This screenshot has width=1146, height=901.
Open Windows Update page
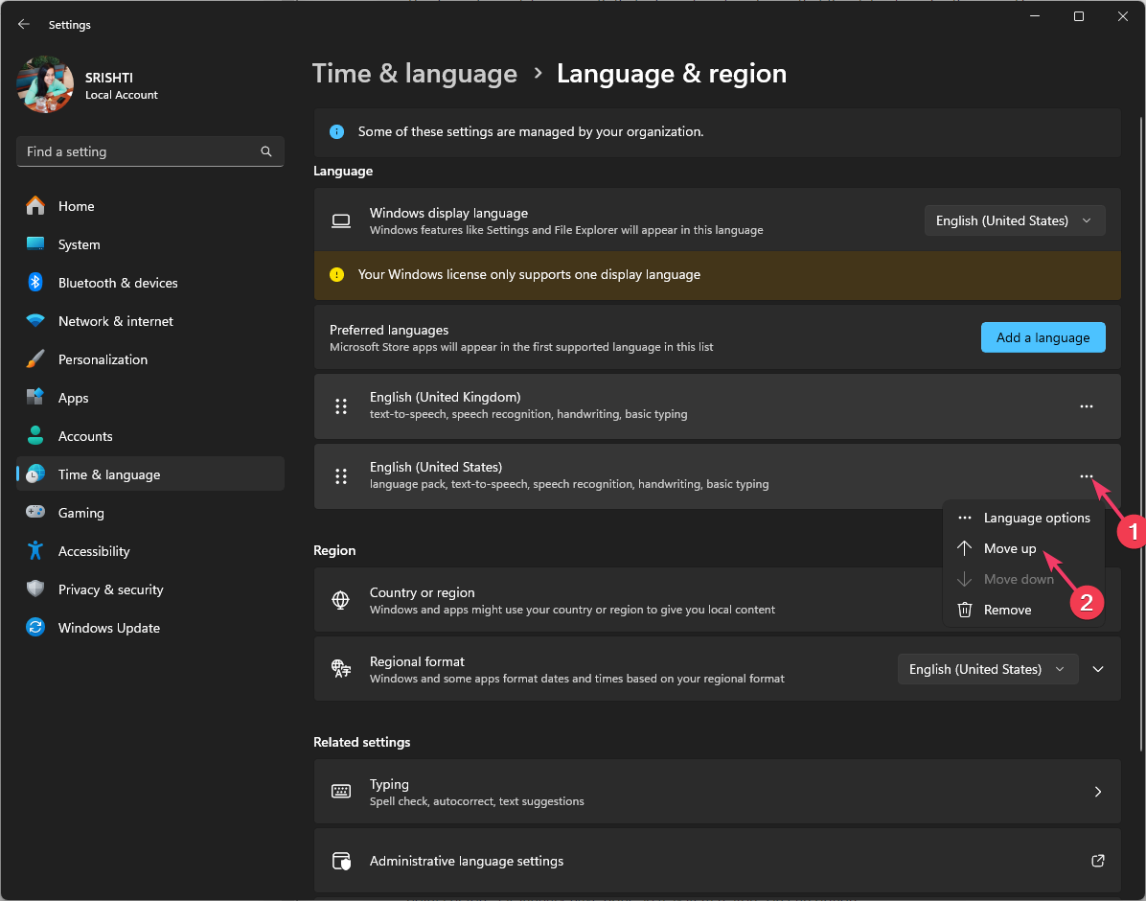point(108,628)
